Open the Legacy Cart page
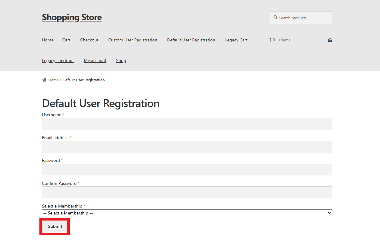 (236, 40)
